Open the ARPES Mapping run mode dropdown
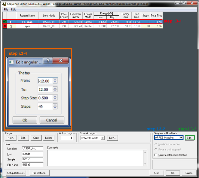Viewport: 199px width, 178px height. click(x=180, y=138)
